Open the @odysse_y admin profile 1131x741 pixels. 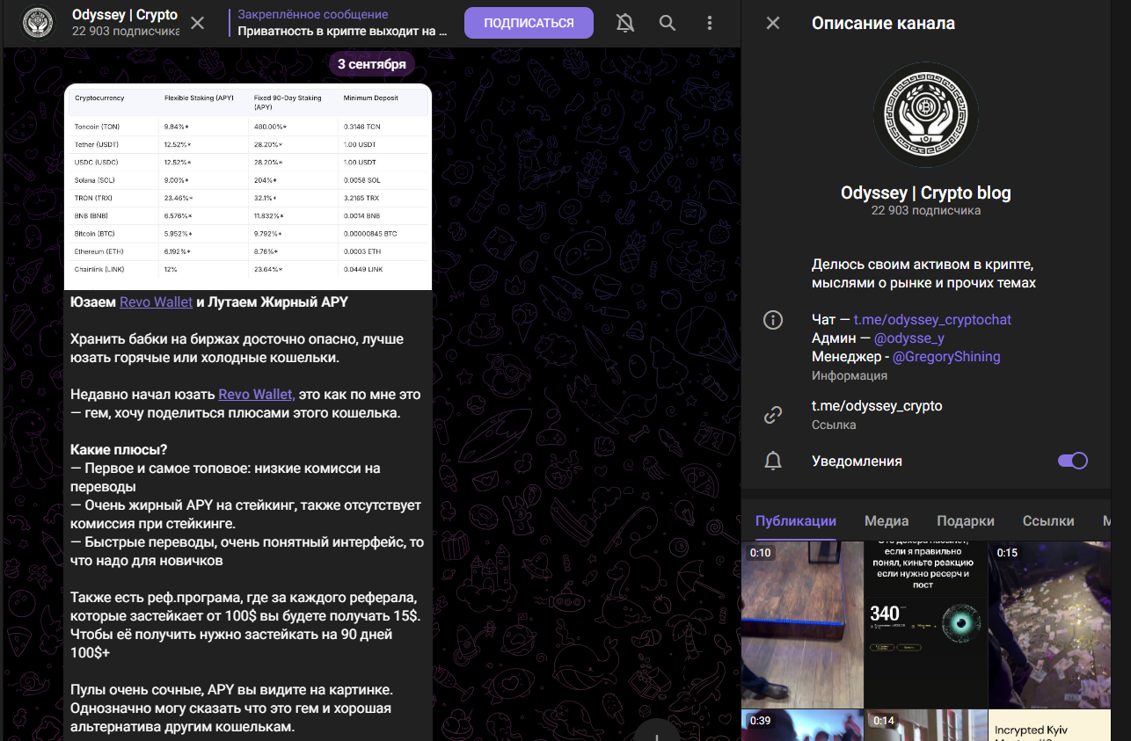[x=909, y=338]
